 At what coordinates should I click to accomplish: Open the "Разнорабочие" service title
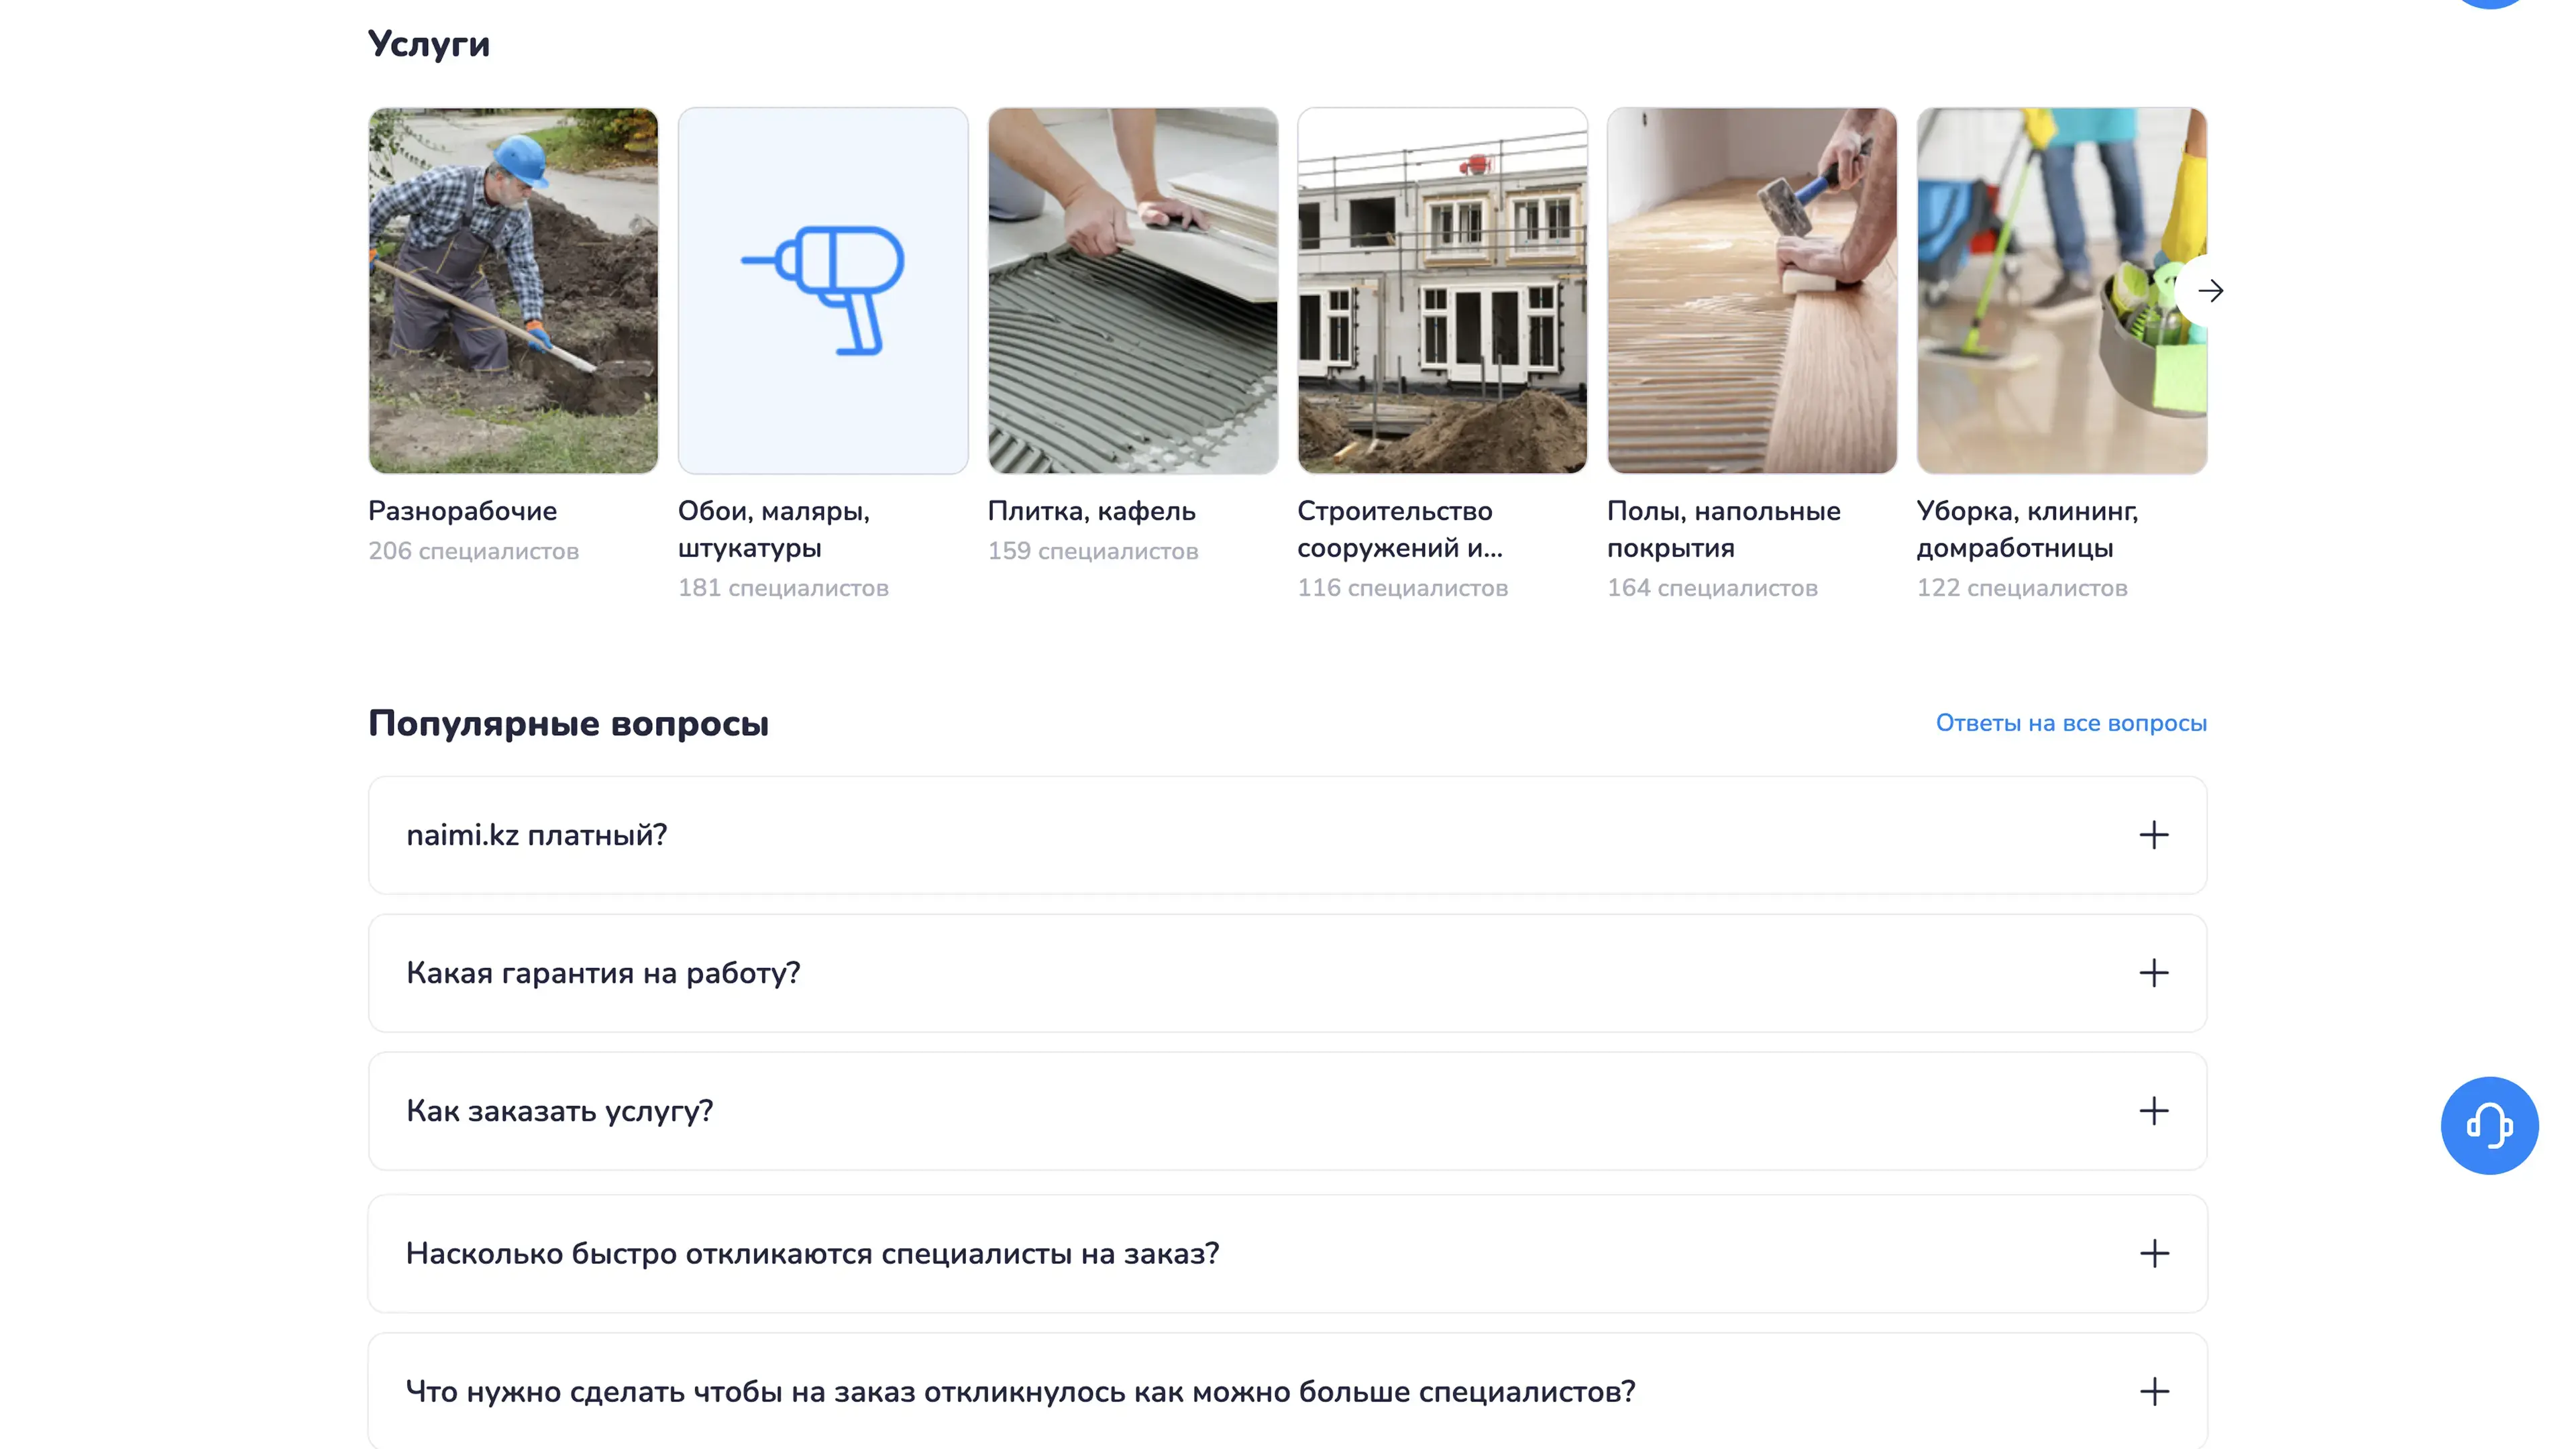tap(462, 511)
